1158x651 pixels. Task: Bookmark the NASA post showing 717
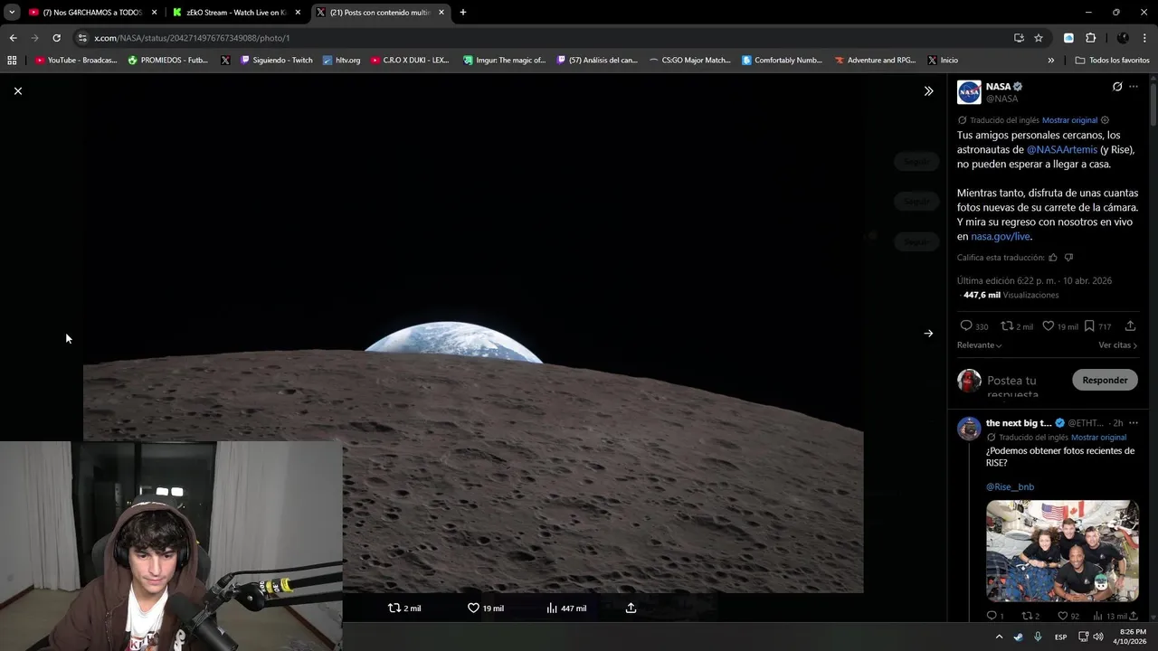1089,326
